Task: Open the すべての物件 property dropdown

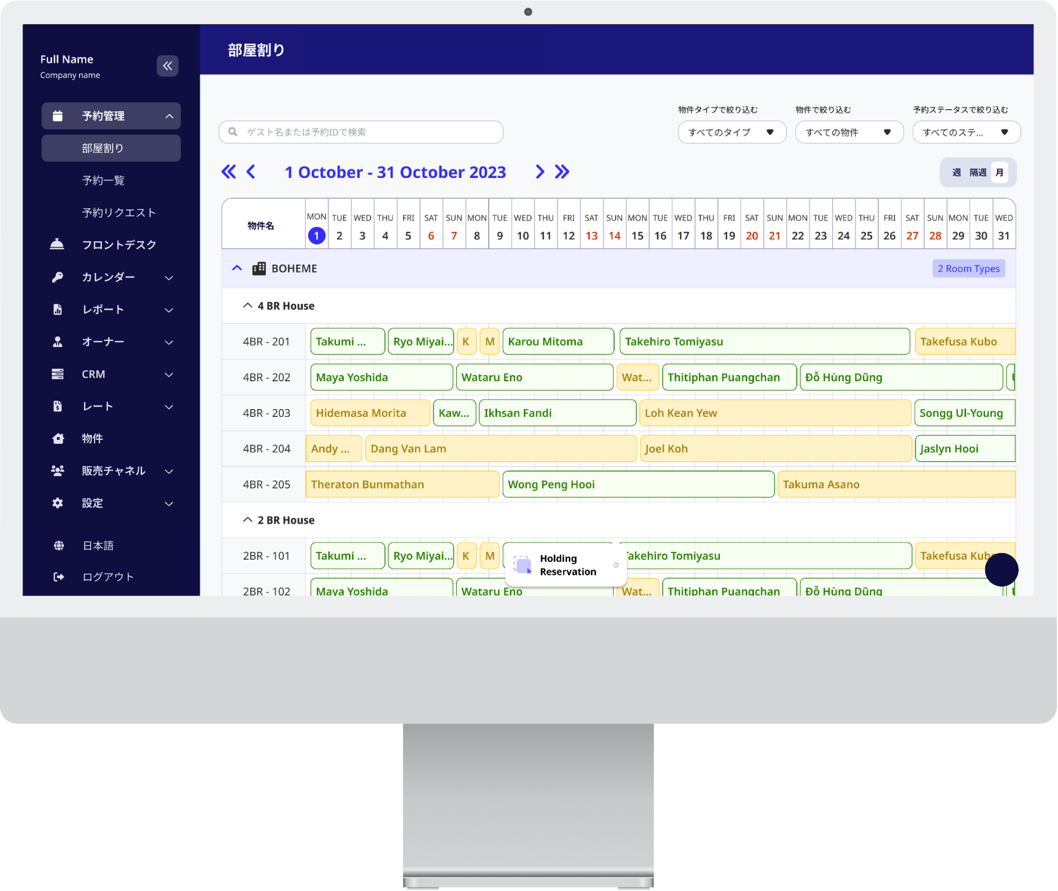Action: coord(849,132)
